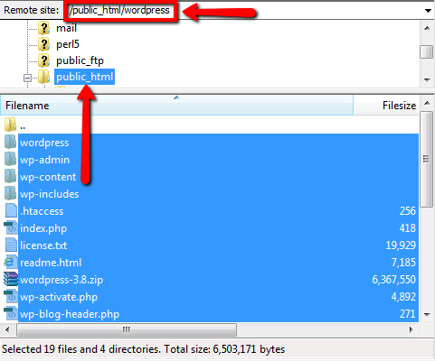Click the wp-content folder icon

(10, 176)
